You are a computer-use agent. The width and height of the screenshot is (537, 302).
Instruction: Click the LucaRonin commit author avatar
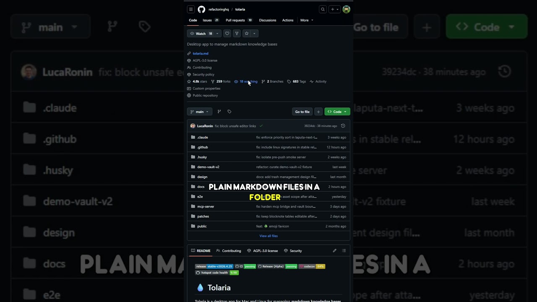pos(193,126)
